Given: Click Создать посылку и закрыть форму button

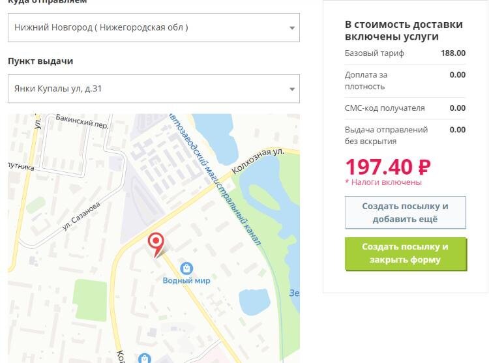Looking at the screenshot, I should (405, 254).
